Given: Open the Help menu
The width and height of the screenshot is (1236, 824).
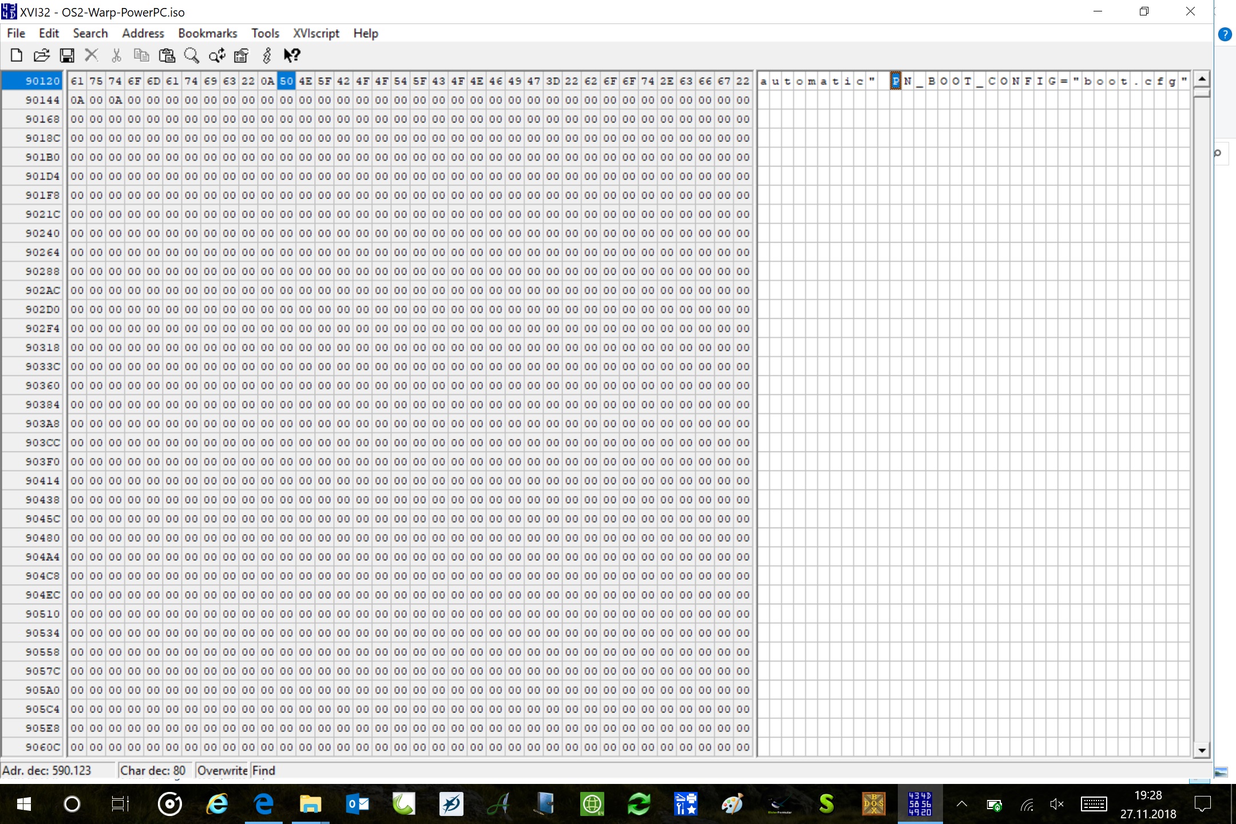Looking at the screenshot, I should (366, 33).
